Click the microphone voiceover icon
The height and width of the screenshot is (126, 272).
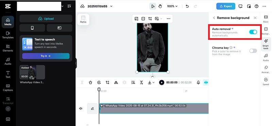coord(198,82)
